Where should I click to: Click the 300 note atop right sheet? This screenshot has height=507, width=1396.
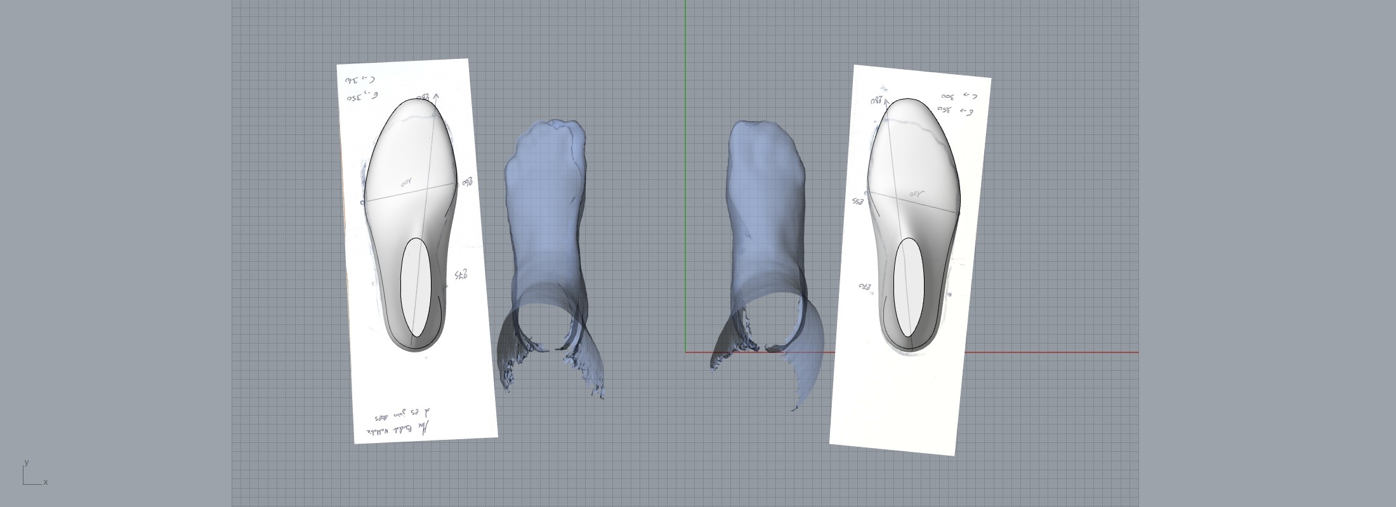point(948,97)
